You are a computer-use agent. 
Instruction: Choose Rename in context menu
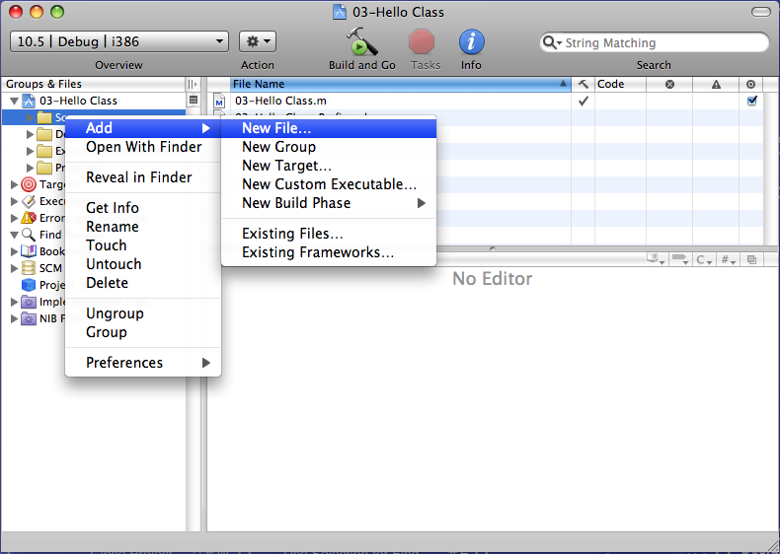pos(143,227)
